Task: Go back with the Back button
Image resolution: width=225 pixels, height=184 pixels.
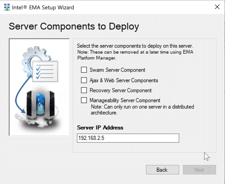Action: tap(163, 170)
